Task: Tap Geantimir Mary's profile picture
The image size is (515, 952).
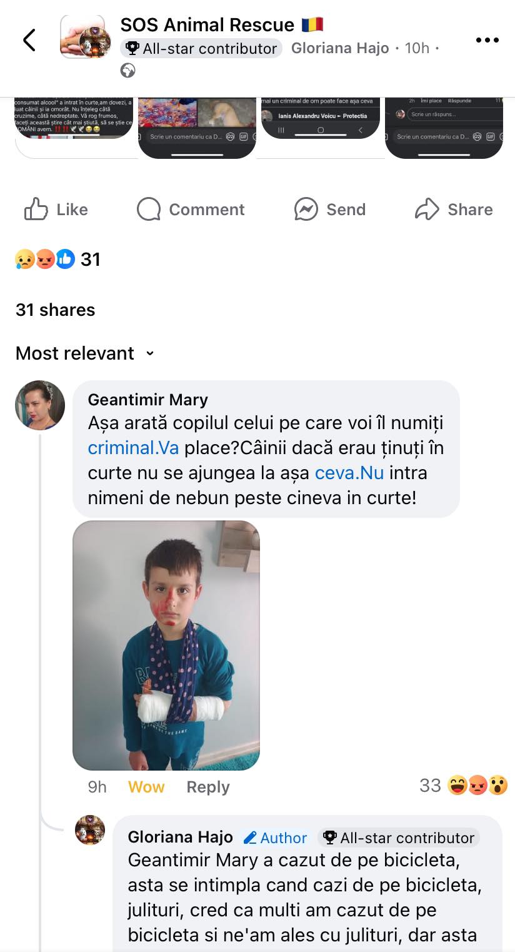Action: pos(40,405)
